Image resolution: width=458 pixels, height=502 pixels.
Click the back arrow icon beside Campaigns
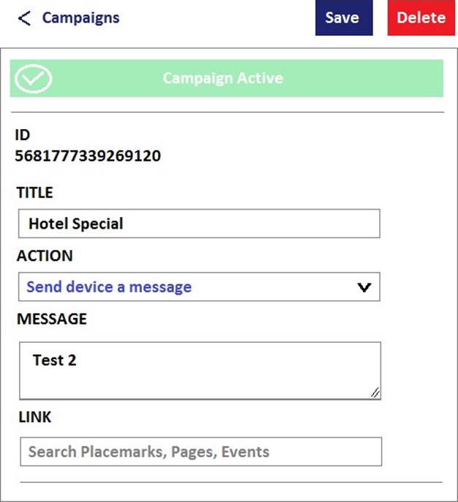point(24,18)
